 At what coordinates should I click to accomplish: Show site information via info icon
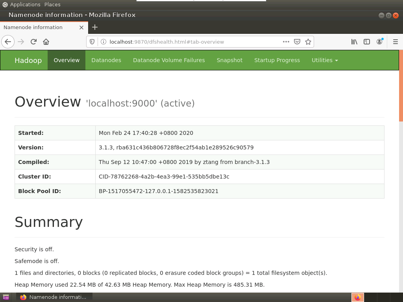pos(104,42)
